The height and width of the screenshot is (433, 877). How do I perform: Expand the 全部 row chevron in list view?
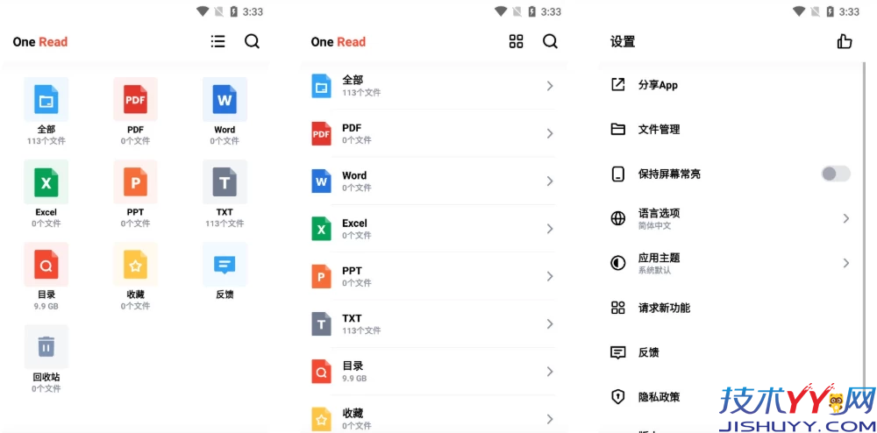[550, 86]
